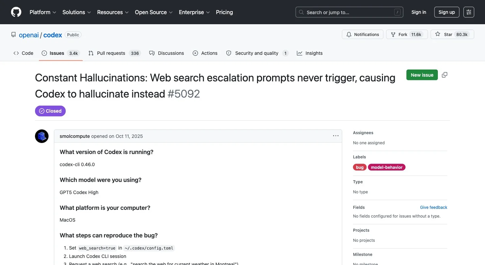
Task: Switch to the Insights tab
Action: (310, 53)
